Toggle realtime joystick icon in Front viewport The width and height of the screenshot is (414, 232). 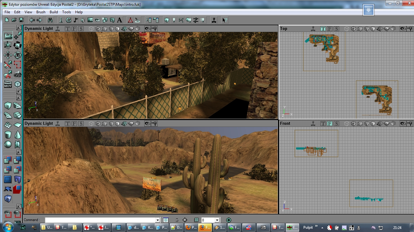(313, 124)
